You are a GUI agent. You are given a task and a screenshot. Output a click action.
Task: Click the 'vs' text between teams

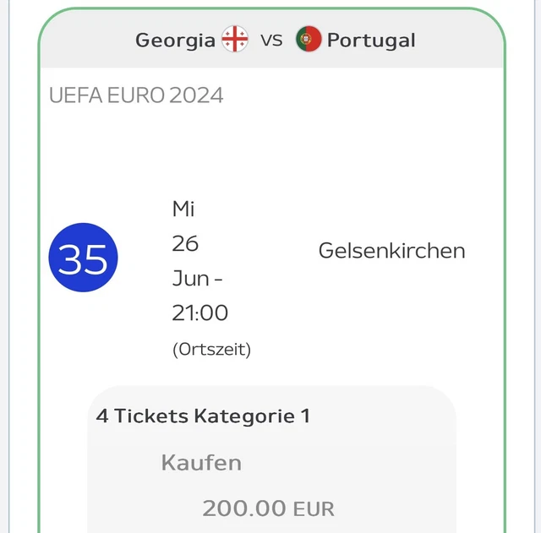point(271,40)
